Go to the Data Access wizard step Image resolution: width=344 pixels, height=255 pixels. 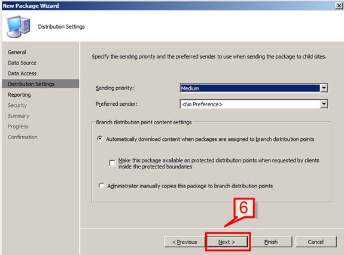pos(22,73)
